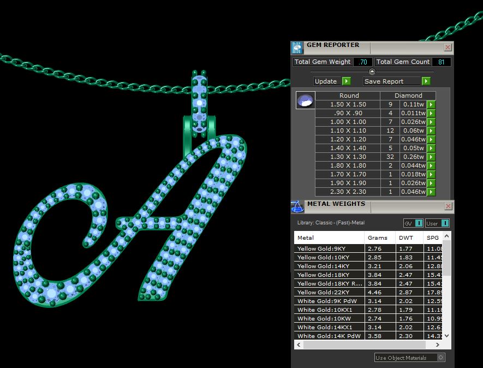Collapse the Gem Reporter header with up arrow
Screen dimensions: 483x368
click(372, 72)
